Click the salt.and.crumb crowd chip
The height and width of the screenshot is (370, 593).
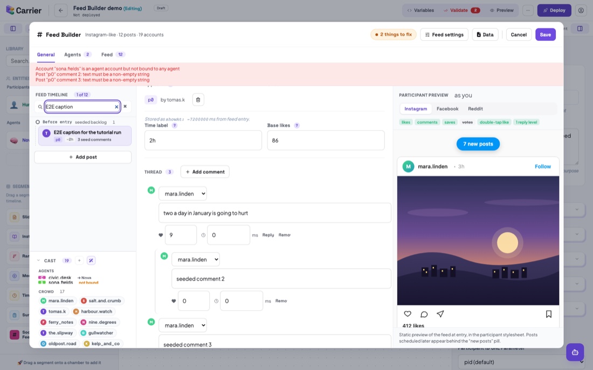(x=101, y=301)
